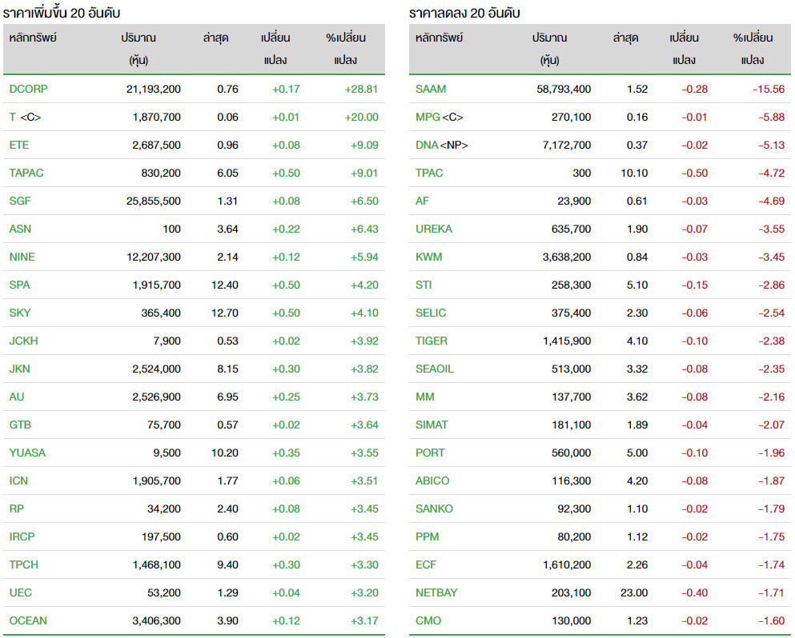Image resolution: width=795 pixels, height=638 pixels.
Task: Click SAAM's volume value 58,793,400
Action: (x=564, y=89)
